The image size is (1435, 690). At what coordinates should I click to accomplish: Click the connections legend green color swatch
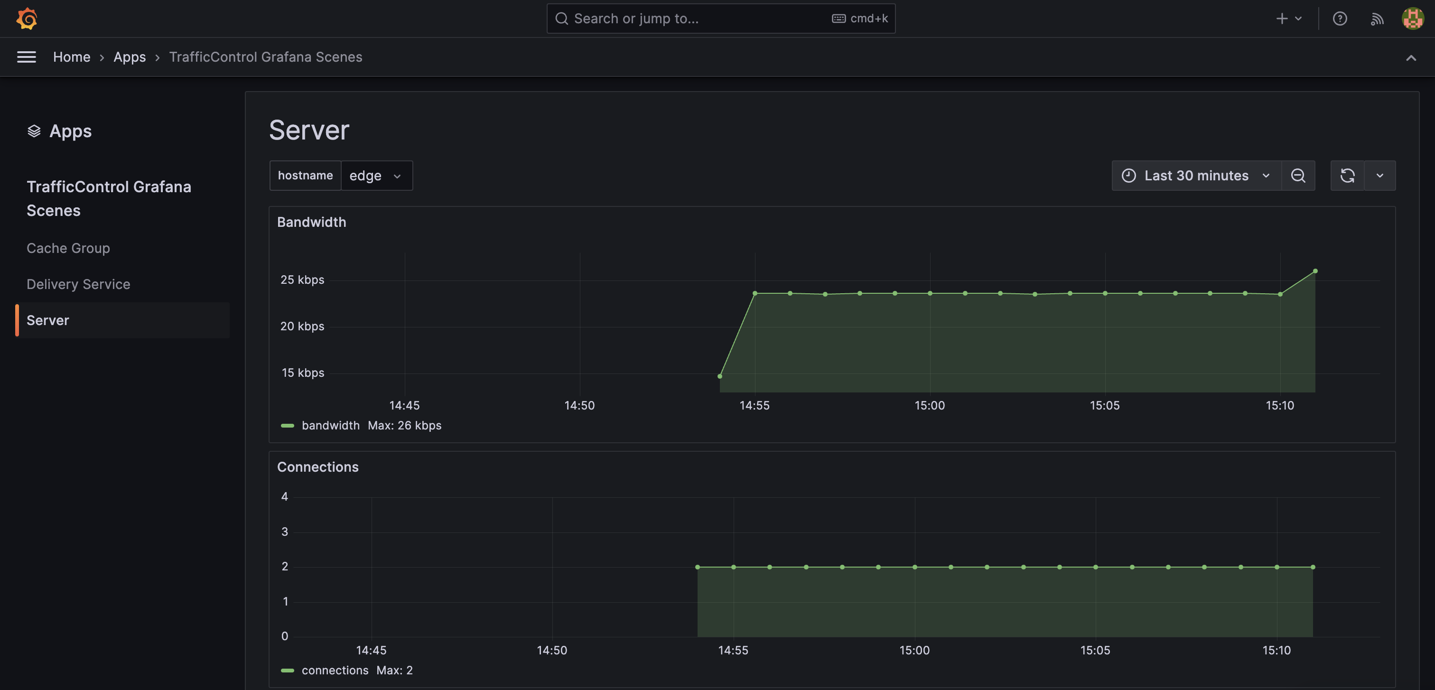click(288, 670)
